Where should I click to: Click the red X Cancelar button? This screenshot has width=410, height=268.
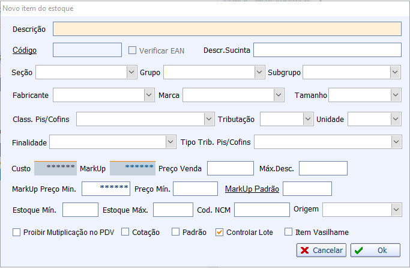click(321, 250)
